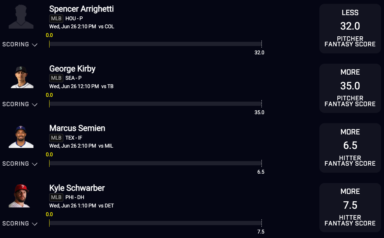Select the MORE 6.5 Hitter Fantasy Score card
384x238 pixels.
click(x=350, y=148)
